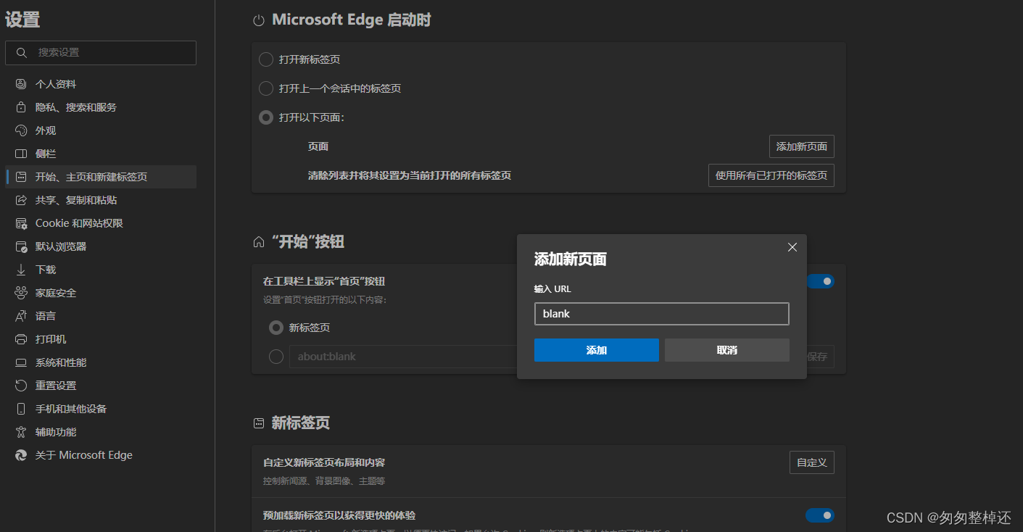Select the about:blank URL radio option
This screenshot has width=1023, height=532.
[276, 357]
